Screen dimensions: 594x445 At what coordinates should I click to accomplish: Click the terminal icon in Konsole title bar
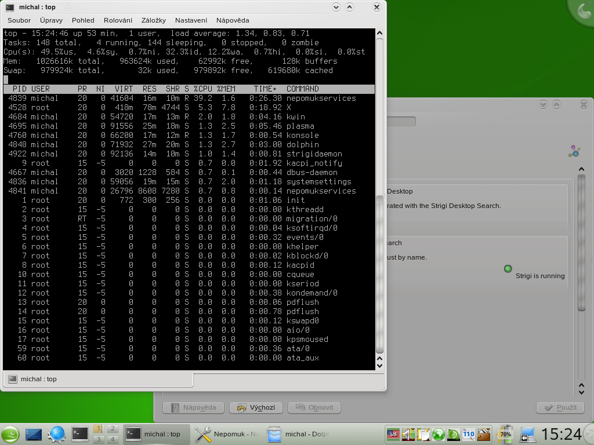click(10, 7)
